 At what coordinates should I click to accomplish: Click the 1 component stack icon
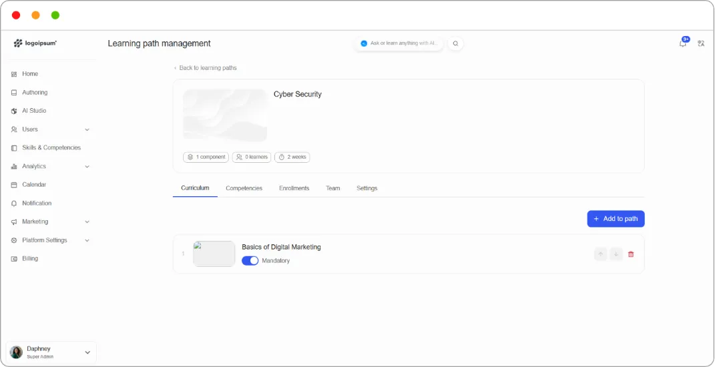click(x=190, y=157)
